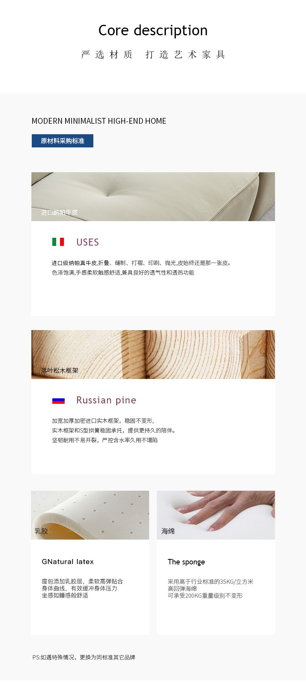The height and width of the screenshot is (699, 306).
Task: Click the 进口纳帕牛皮 image caption
Action: (59, 212)
